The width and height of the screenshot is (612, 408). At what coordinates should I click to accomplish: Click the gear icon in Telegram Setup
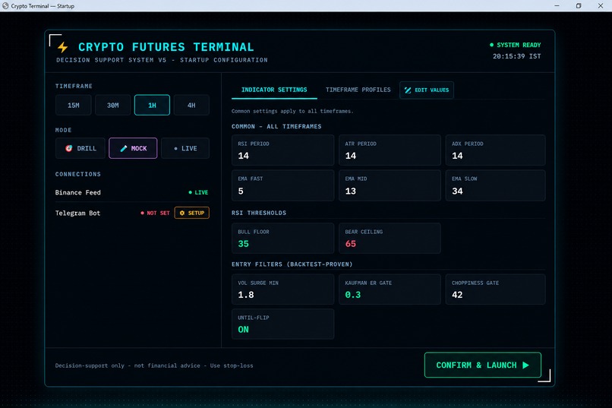pos(182,213)
